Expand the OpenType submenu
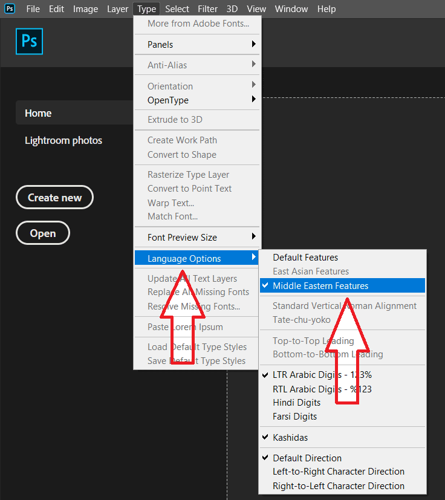The height and width of the screenshot is (500, 445). 197,100
